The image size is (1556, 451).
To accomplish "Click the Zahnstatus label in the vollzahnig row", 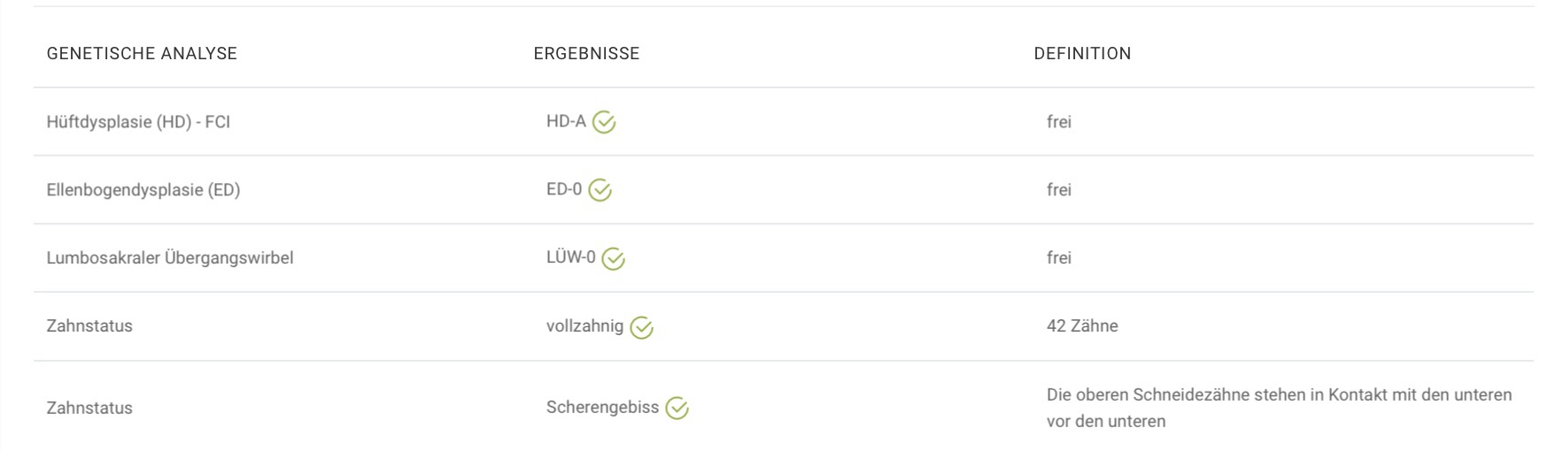I will click(89, 326).
